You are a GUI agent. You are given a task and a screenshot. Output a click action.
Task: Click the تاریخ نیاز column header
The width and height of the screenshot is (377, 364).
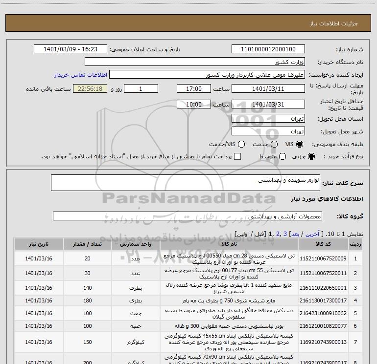[x=39, y=244]
